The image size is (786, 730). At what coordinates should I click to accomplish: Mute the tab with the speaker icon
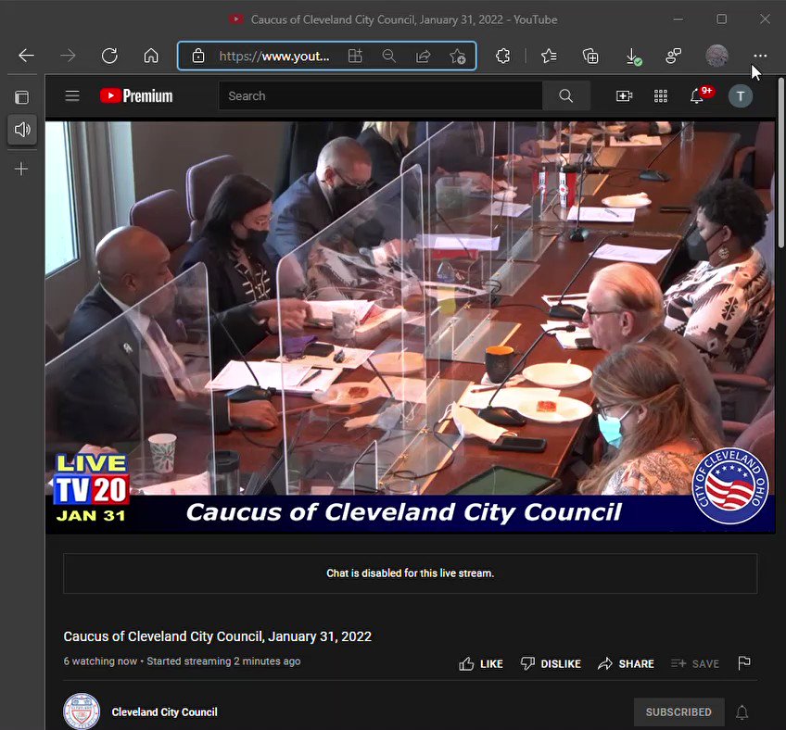[x=22, y=130]
